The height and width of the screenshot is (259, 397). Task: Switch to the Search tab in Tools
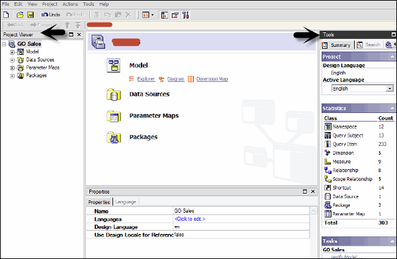pos(369,45)
